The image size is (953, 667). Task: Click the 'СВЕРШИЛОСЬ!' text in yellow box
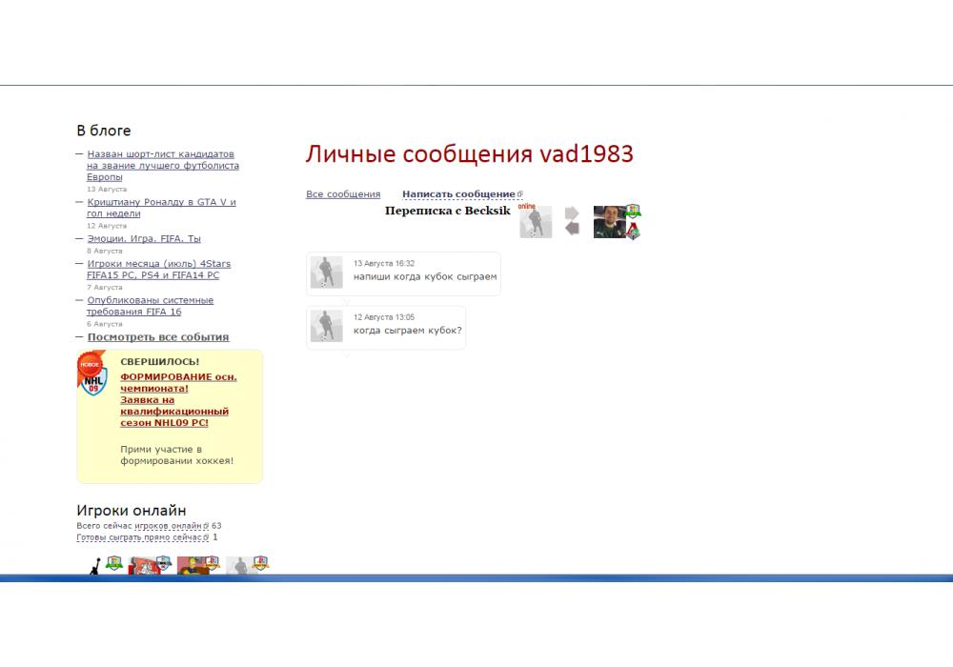click(x=160, y=362)
